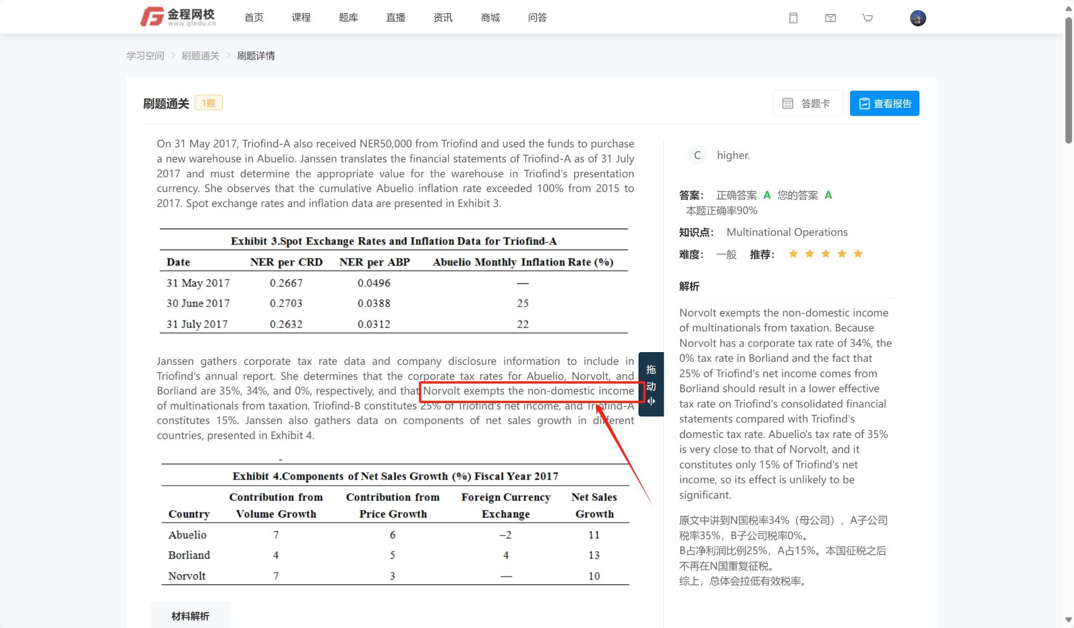1074x628 pixels.
Task: Navigate to 学习空间 breadcrumb link
Action: (145, 56)
